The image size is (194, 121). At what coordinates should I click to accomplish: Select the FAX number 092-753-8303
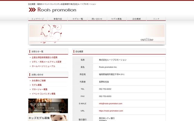(105, 96)
